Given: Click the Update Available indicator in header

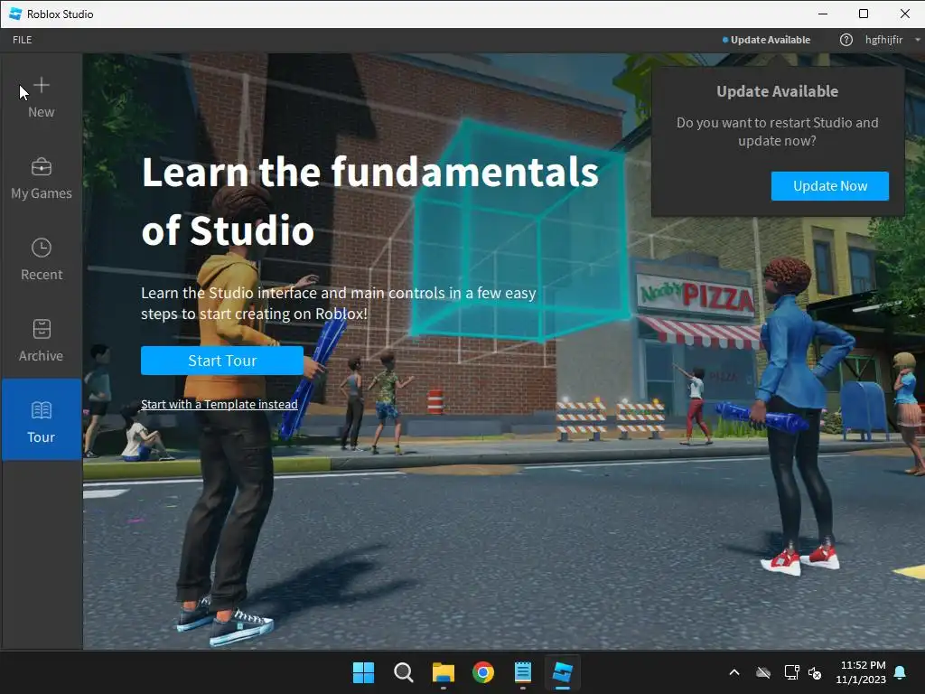Looking at the screenshot, I should click(x=766, y=40).
